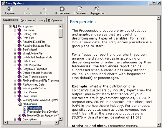Expand the Working with Output node
This screenshot has width=162, height=128.
click(x=15, y=88)
